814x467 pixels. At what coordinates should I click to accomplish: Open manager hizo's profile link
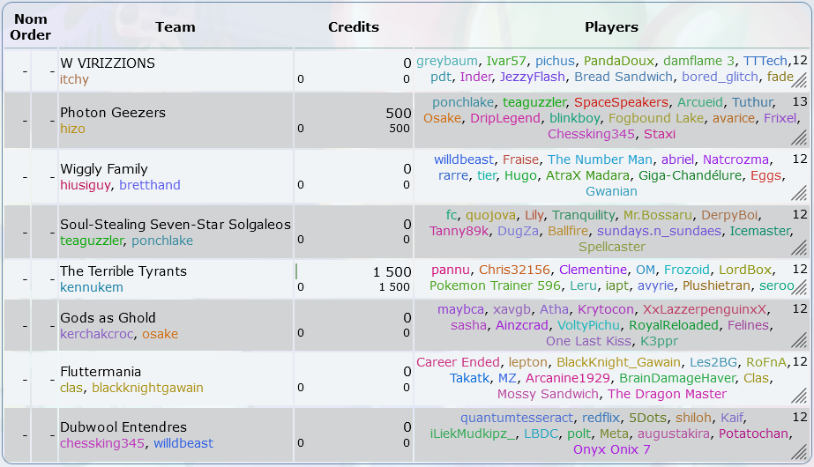click(72, 129)
